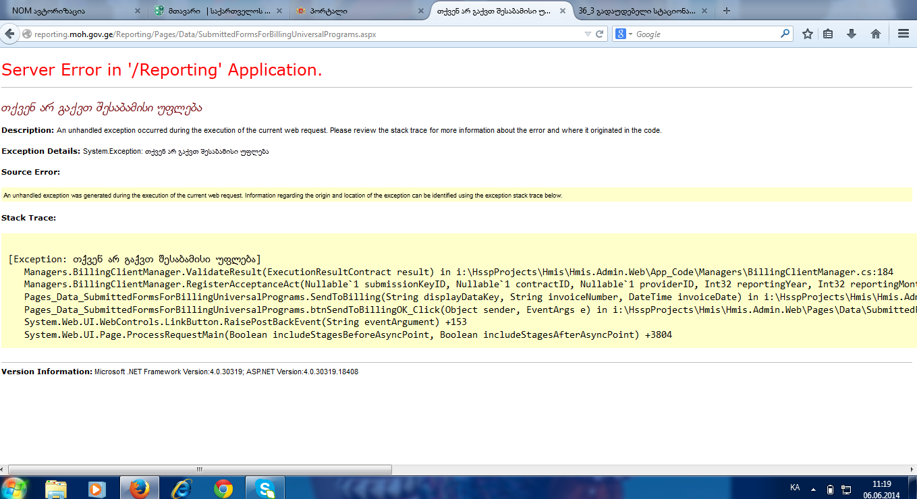Go to the Firefox home page icon
Screen dimensions: 917x499
(x=876, y=34)
